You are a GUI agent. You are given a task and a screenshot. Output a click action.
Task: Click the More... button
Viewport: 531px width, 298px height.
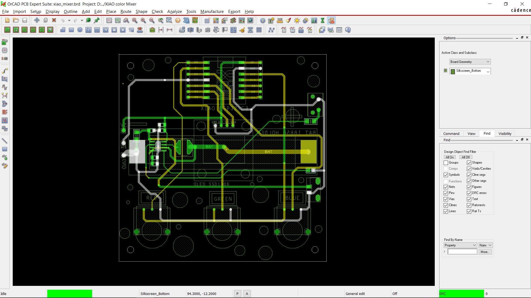click(x=485, y=252)
